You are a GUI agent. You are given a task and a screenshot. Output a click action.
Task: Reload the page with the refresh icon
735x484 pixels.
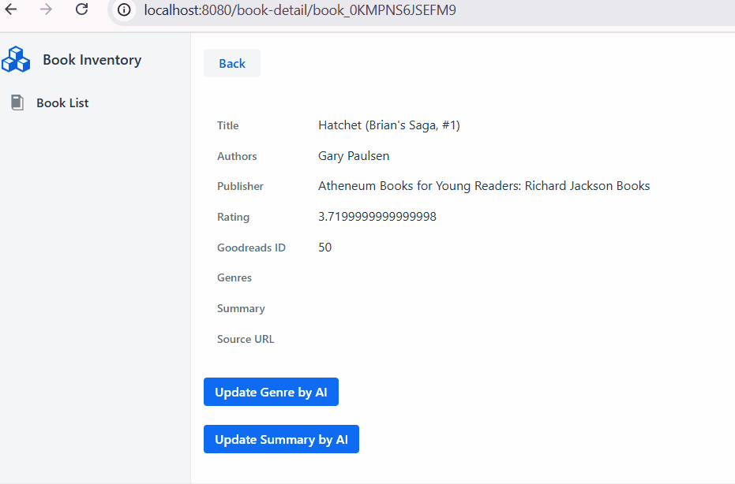point(81,9)
